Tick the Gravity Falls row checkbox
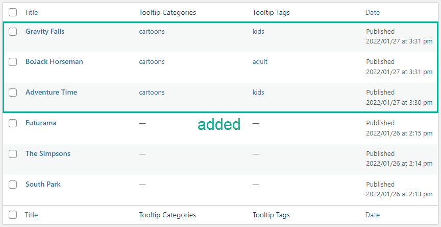 (13, 32)
